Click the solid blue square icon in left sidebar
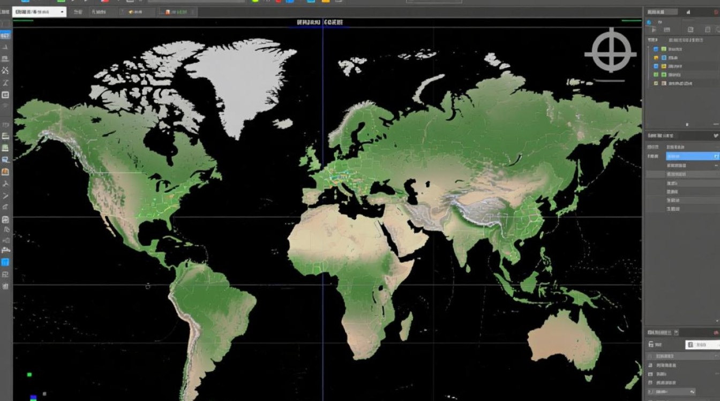The image size is (720, 401). 5,263
